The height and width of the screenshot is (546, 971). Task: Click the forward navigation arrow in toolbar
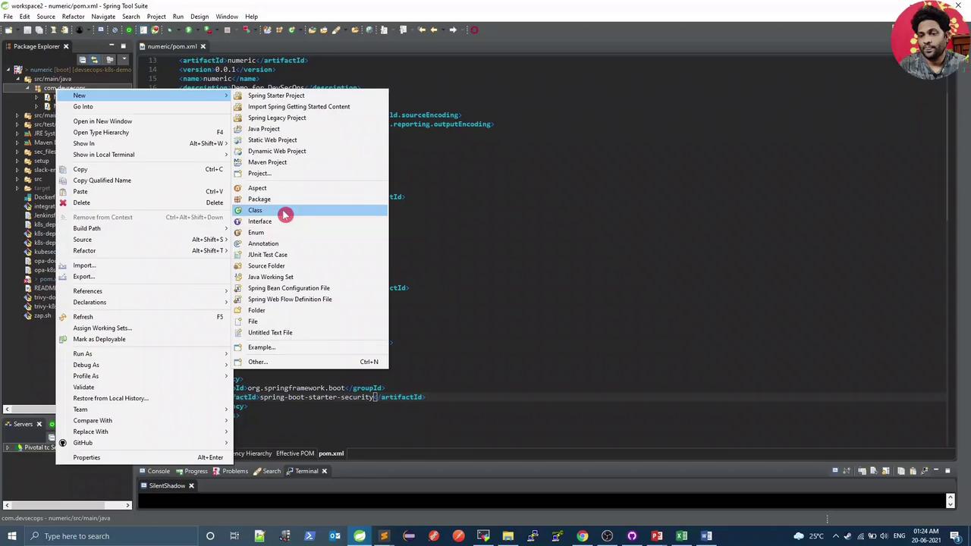[x=453, y=30]
